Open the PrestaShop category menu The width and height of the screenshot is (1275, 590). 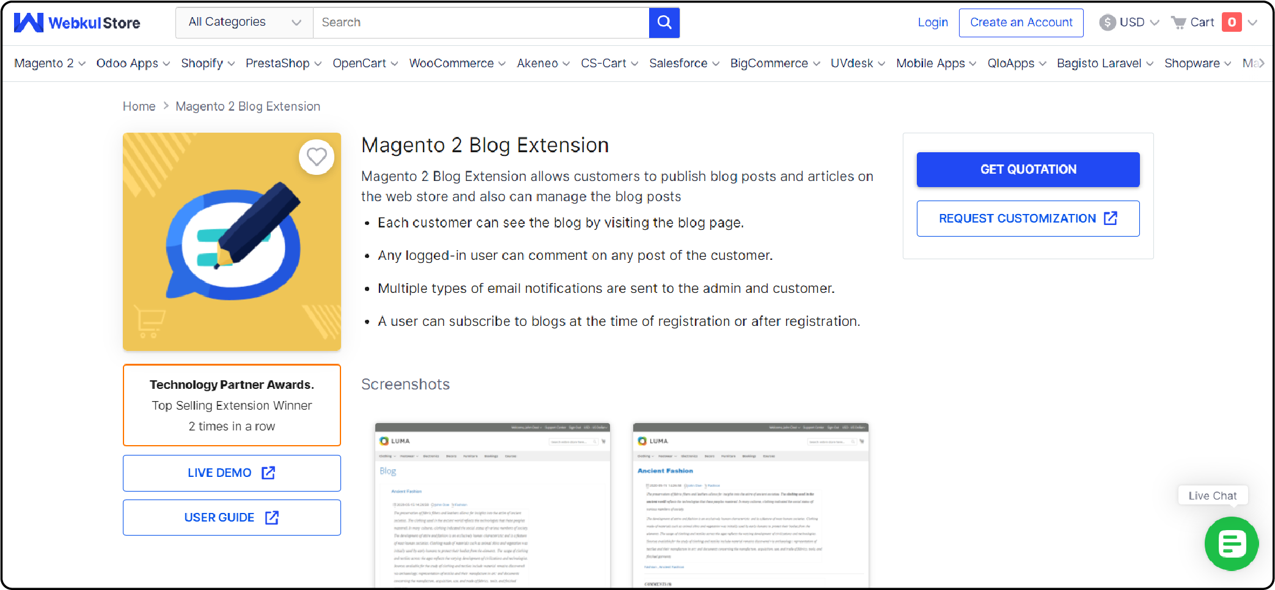[x=284, y=64]
